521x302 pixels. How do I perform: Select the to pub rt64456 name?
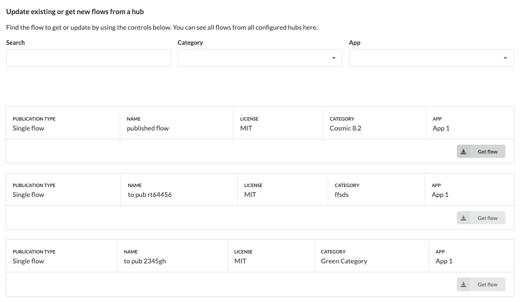point(150,195)
